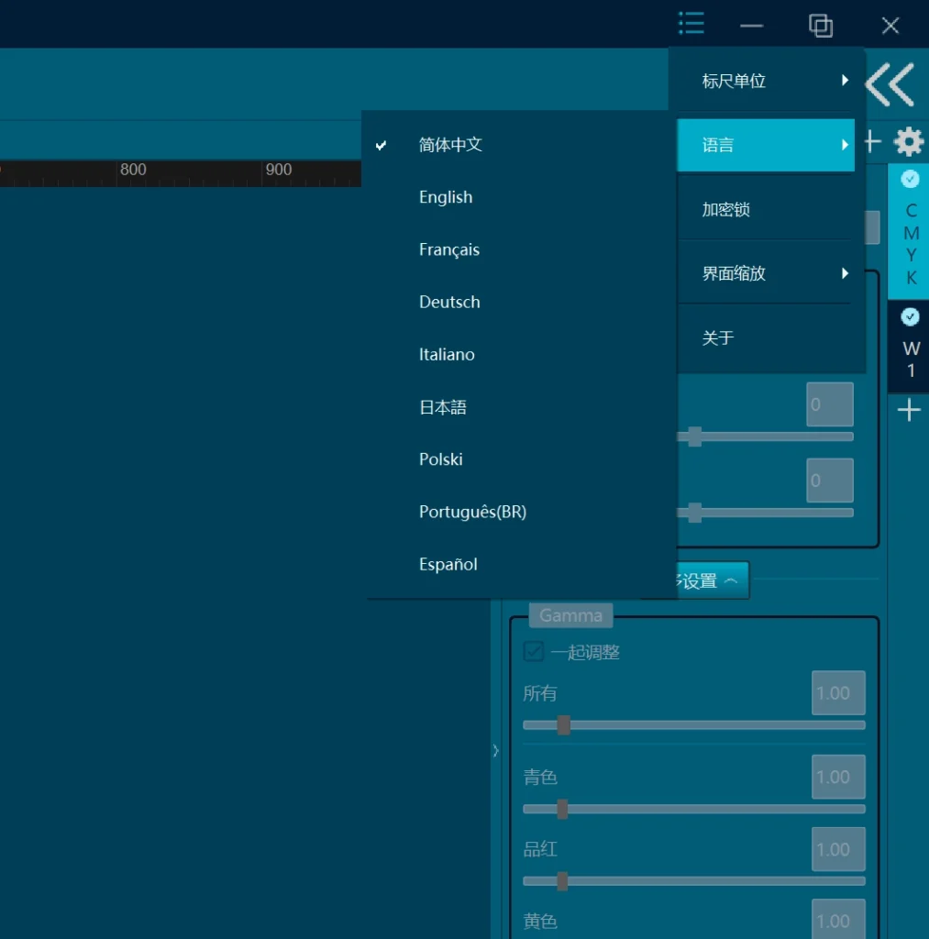Click the 青色 gamma value field
Image resolution: width=929 pixels, height=939 pixels.
coord(838,777)
